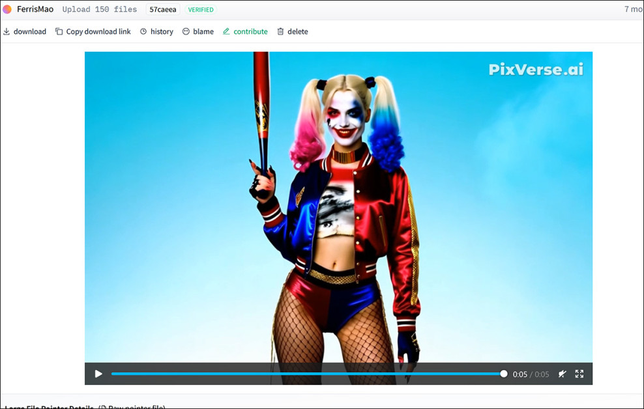
Task: Unmute the video audio
Action: point(562,374)
